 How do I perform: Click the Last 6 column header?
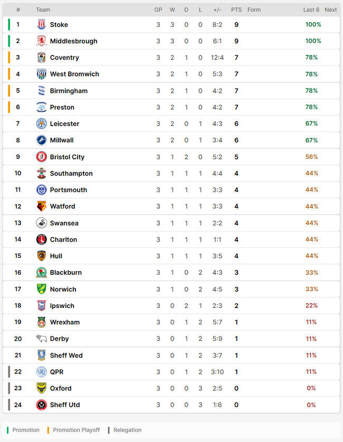(311, 10)
